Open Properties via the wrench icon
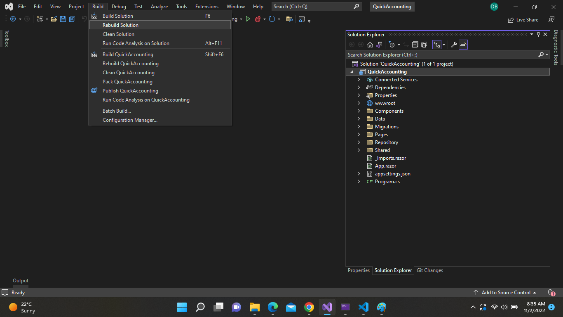Screen dimensions: 563x317 (454, 45)
